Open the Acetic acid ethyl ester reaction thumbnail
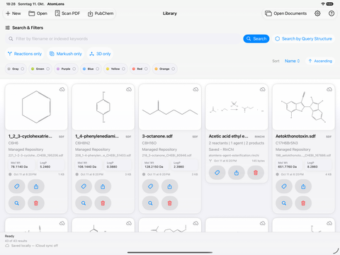The width and height of the screenshot is (340, 255). coord(237,107)
